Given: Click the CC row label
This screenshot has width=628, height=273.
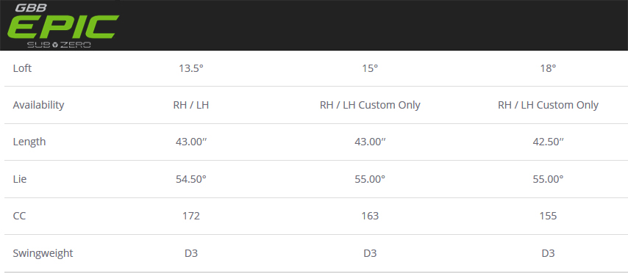Looking at the screenshot, I should [19, 216].
